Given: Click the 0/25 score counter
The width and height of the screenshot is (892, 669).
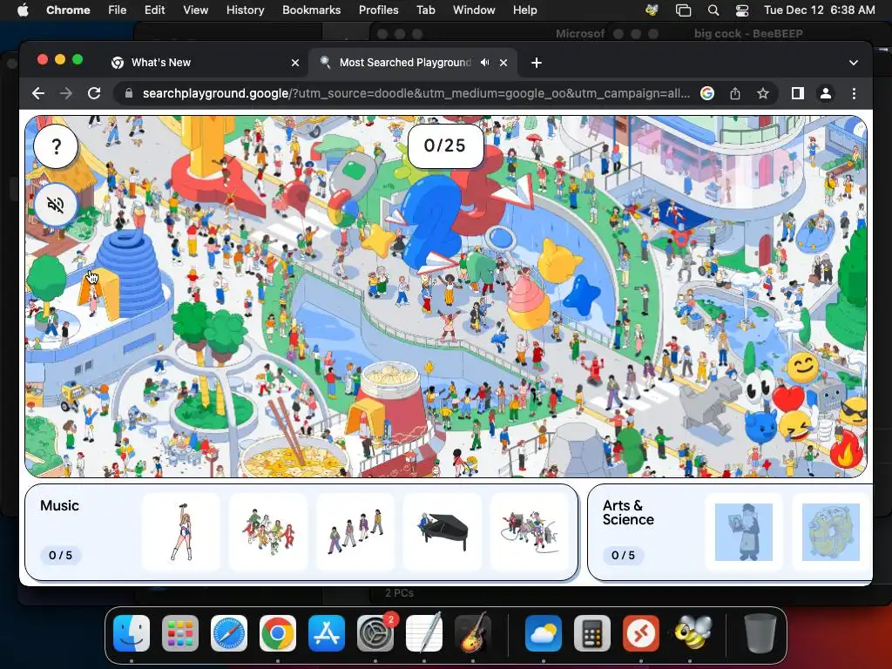Looking at the screenshot, I should point(445,145).
